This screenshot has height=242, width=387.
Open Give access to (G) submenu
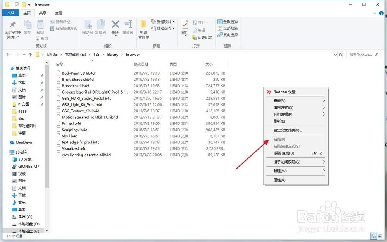pyautogui.click(x=296, y=162)
